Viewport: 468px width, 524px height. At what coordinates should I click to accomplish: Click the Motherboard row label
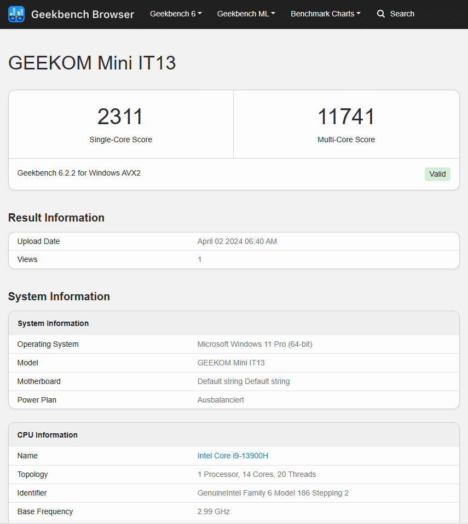click(x=39, y=381)
